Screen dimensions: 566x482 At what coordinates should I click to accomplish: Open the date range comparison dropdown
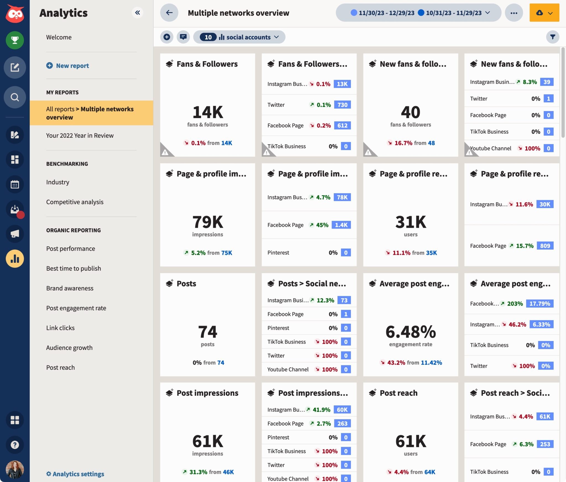(488, 13)
